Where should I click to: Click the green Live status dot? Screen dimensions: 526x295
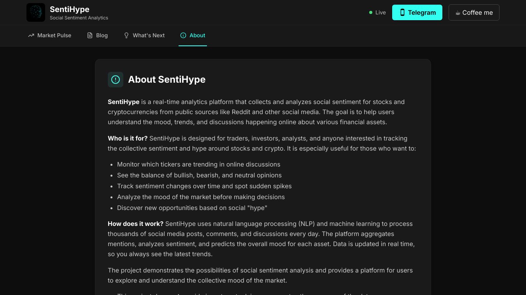(x=371, y=12)
